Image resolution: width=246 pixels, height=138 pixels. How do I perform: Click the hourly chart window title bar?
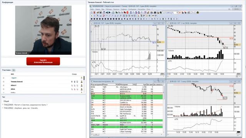point(204,23)
